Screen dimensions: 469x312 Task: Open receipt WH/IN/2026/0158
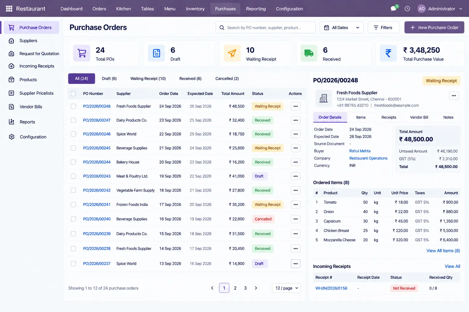click(x=331, y=288)
